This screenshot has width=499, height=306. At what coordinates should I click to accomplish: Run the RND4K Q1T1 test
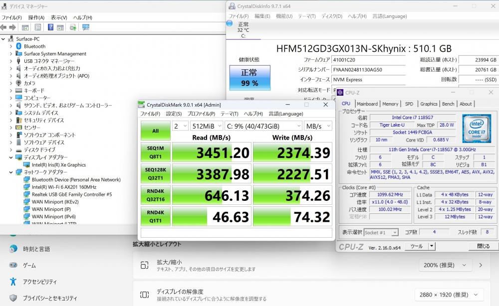[156, 216]
